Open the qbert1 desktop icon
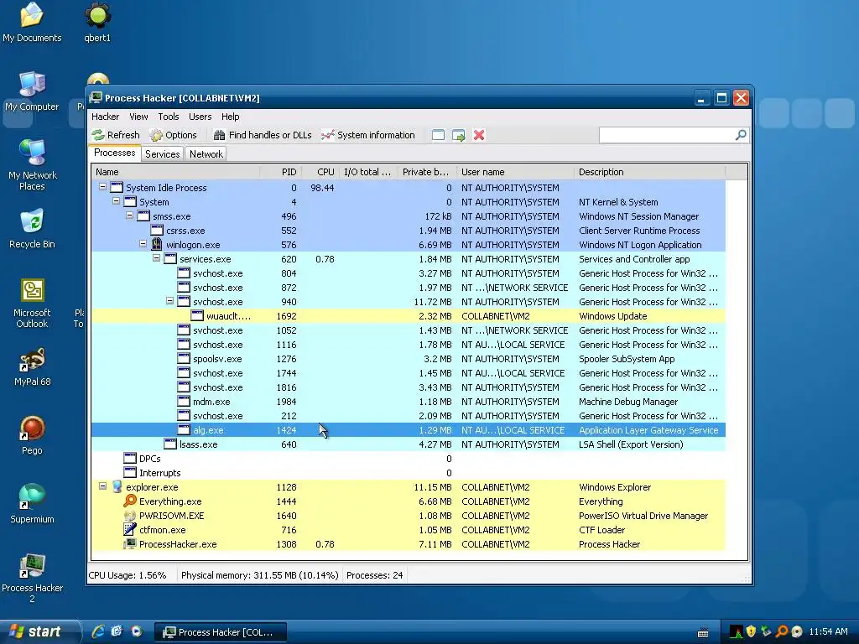Image resolution: width=859 pixels, height=644 pixels. point(97,23)
